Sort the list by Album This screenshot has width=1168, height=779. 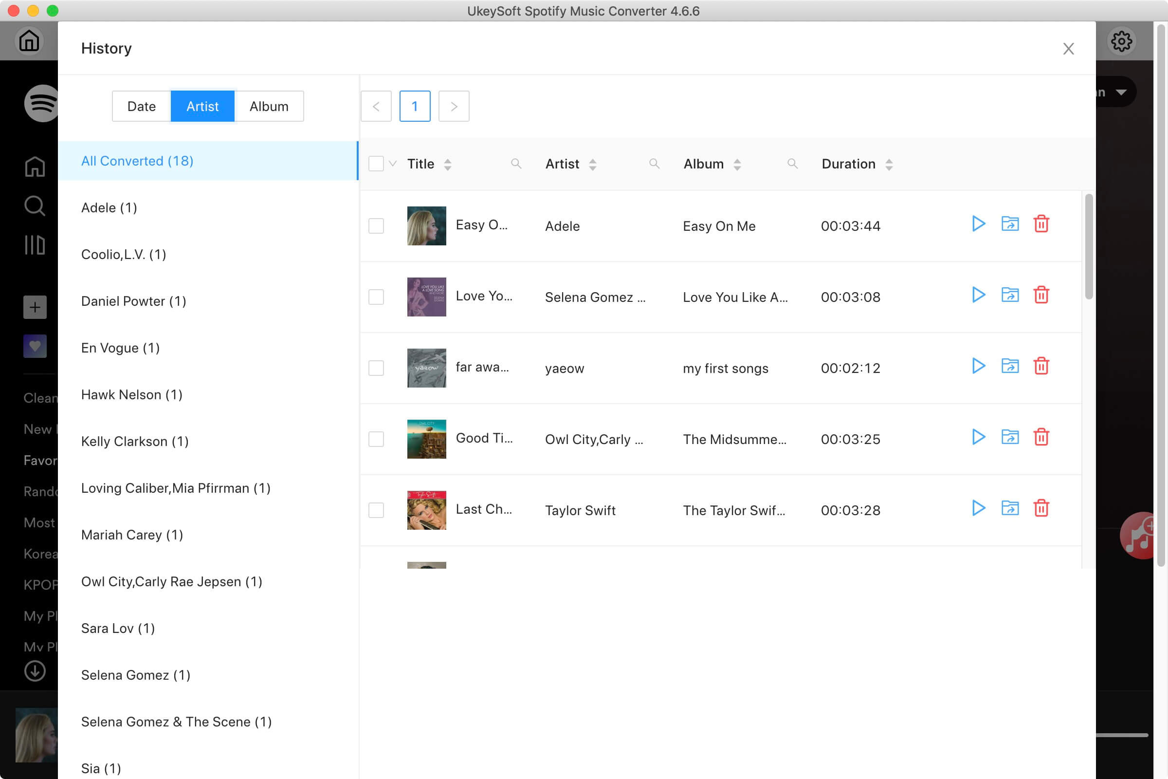(x=737, y=165)
